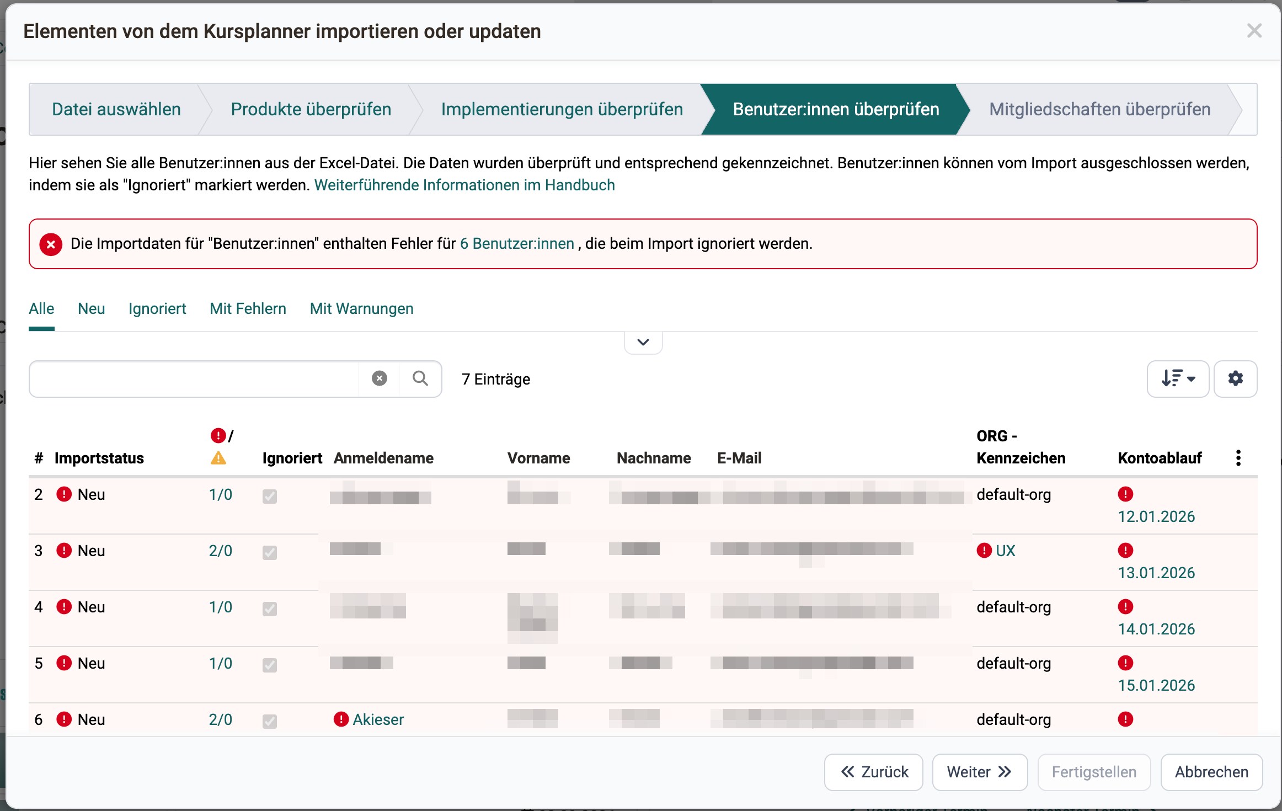The height and width of the screenshot is (811, 1282).
Task: Click the error icon next to Neu in row 3
Action: (x=64, y=551)
